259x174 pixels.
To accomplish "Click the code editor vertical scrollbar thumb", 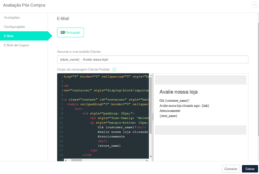I will click(x=151, y=105).
